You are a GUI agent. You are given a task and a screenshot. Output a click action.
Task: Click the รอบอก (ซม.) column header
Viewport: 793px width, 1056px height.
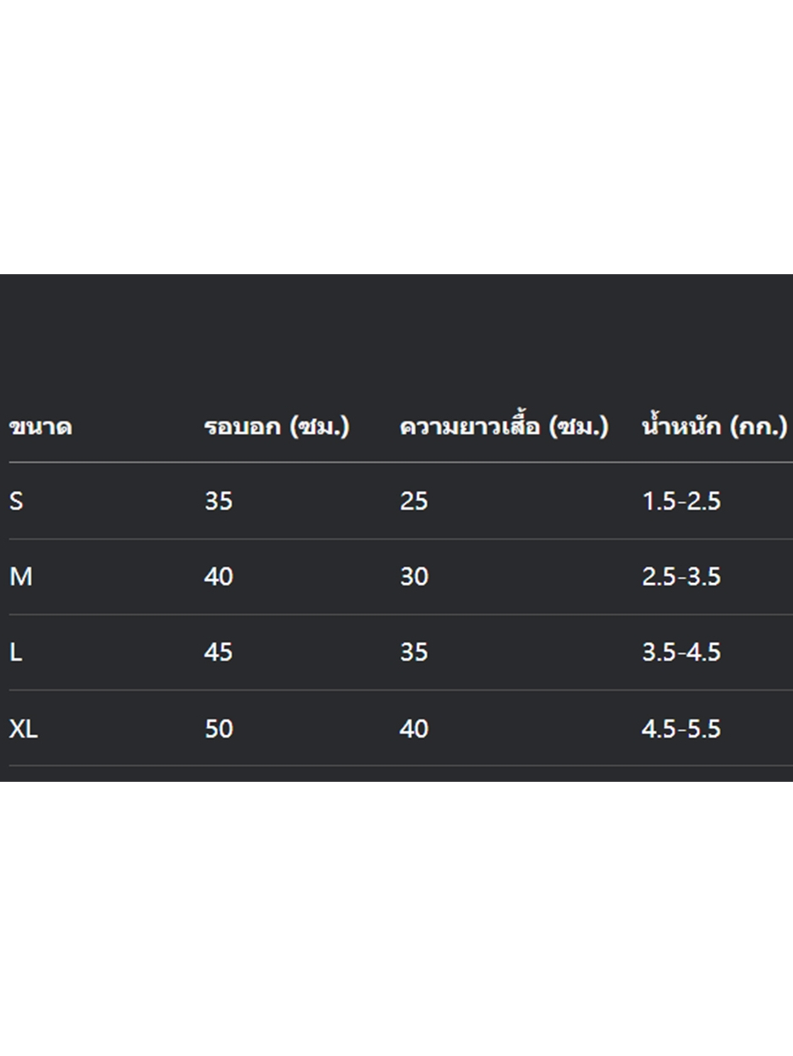[277, 426]
